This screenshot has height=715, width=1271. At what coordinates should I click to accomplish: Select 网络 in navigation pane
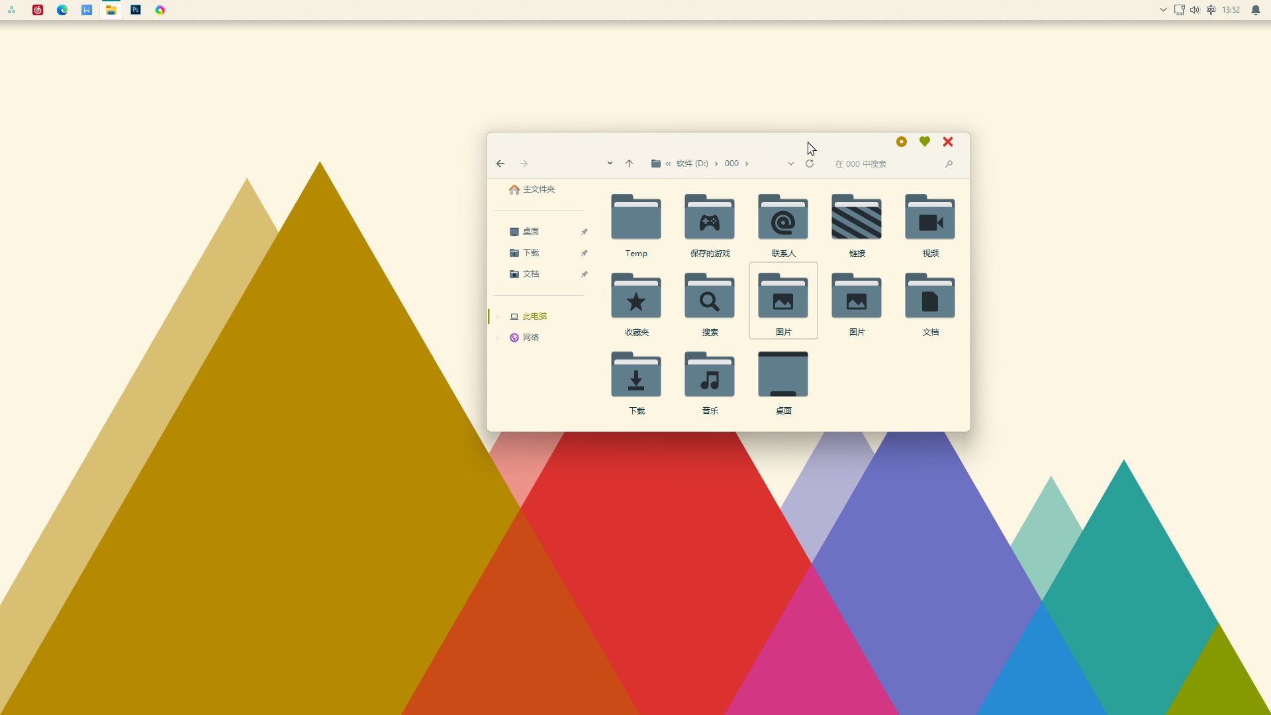pyautogui.click(x=530, y=338)
